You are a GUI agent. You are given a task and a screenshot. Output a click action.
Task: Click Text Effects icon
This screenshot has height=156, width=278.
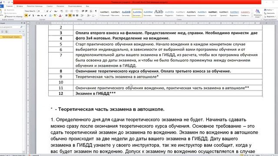pyautogui.click(x=50, y=16)
